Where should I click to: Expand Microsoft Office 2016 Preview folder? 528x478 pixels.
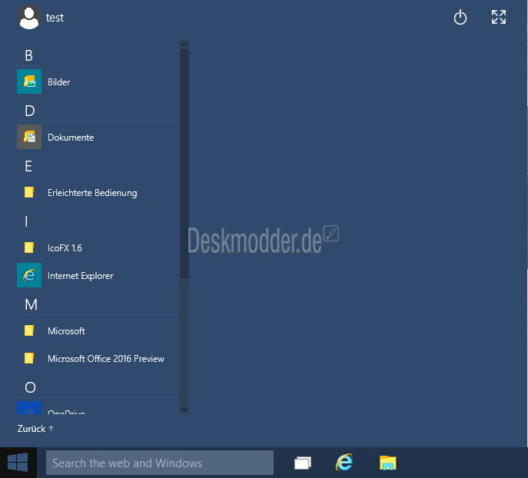click(106, 358)
